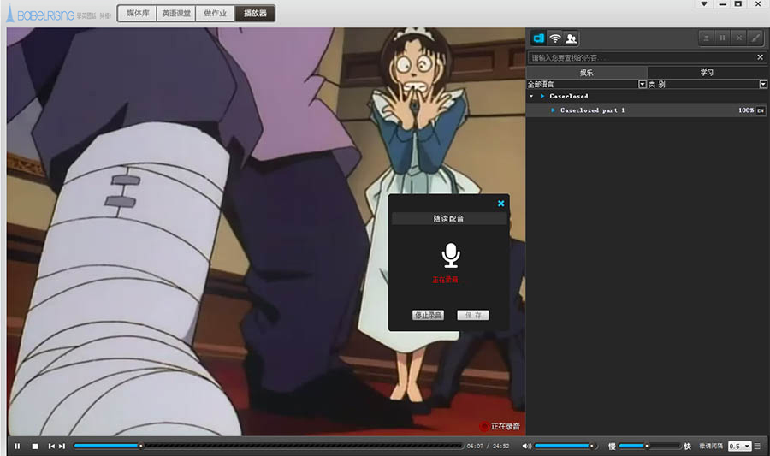Click the 保存 save button
Viewport: 770px width, 456px height.
[x=473, y=315]
